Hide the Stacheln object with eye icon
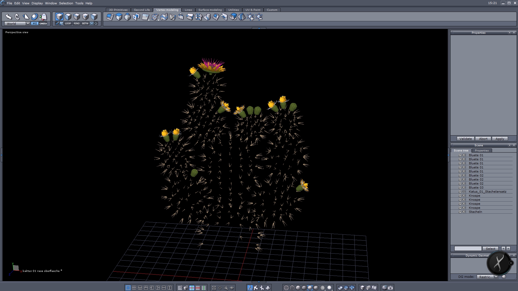Image resolution: width=518 pixels, height=291 pixels. 464,212
